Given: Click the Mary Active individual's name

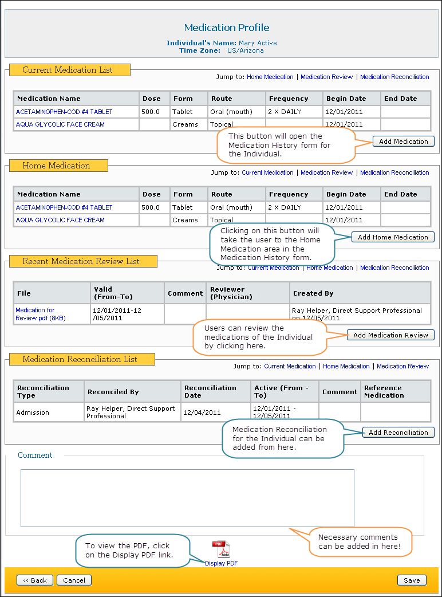Looking at the screenshot, I should point(258,43).
